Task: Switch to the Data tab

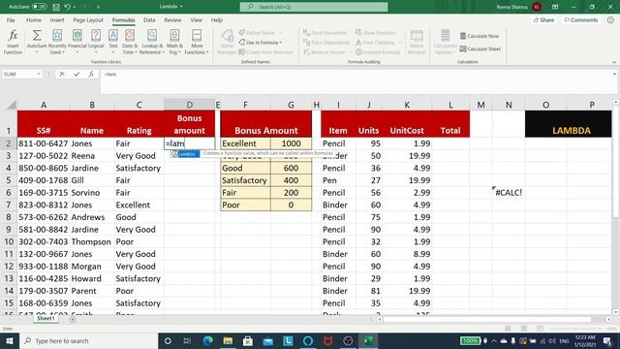Action: pyautogui.click(x=149, y=19)
